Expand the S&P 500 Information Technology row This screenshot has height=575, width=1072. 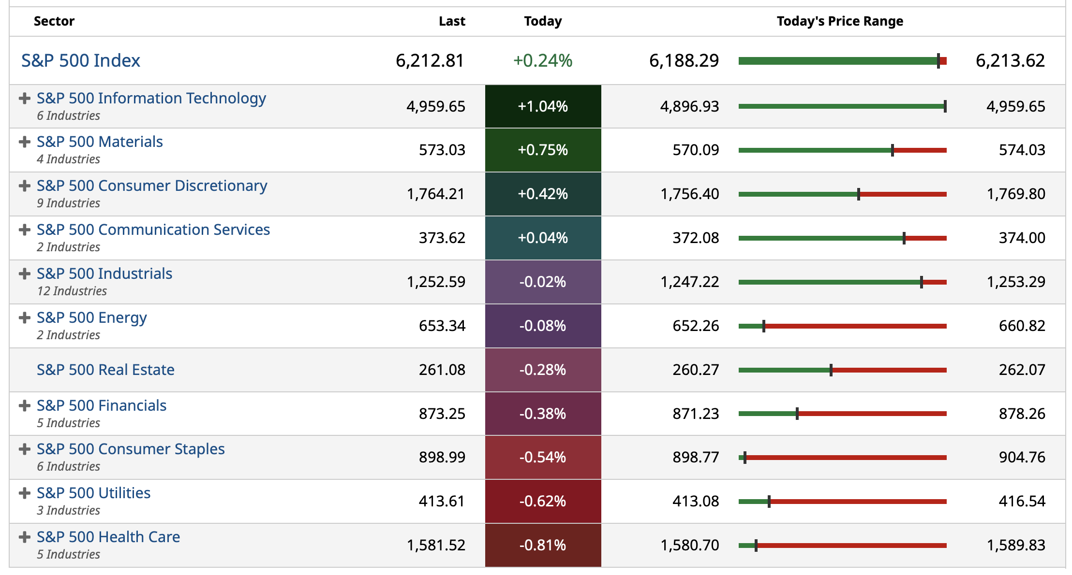click(x=24, y=99)
